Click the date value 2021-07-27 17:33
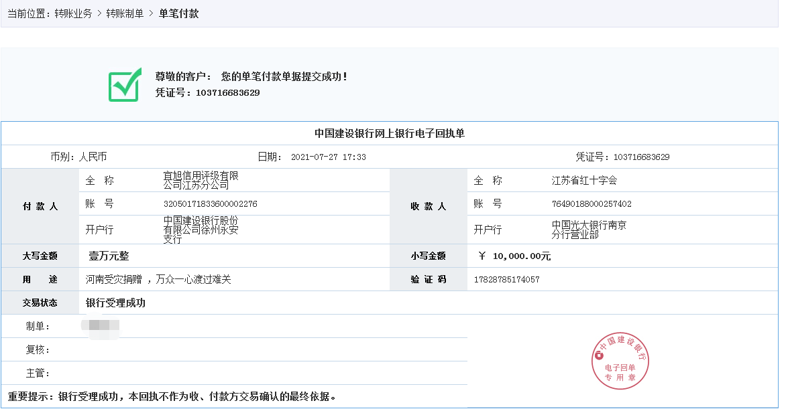Viewport: 790px width, 413px height. pos(329,157)
